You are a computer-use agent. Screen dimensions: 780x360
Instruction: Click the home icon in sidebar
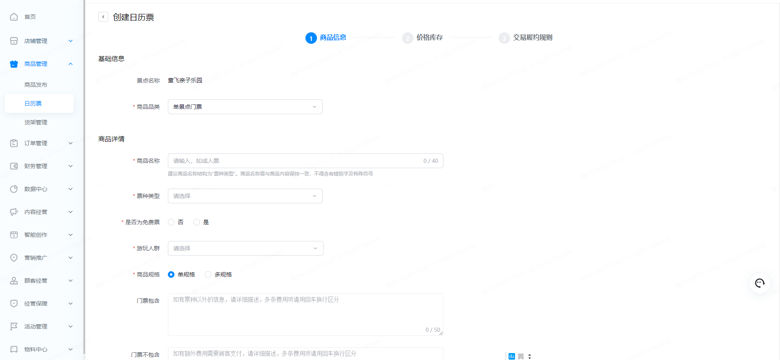tap(14, 17)
